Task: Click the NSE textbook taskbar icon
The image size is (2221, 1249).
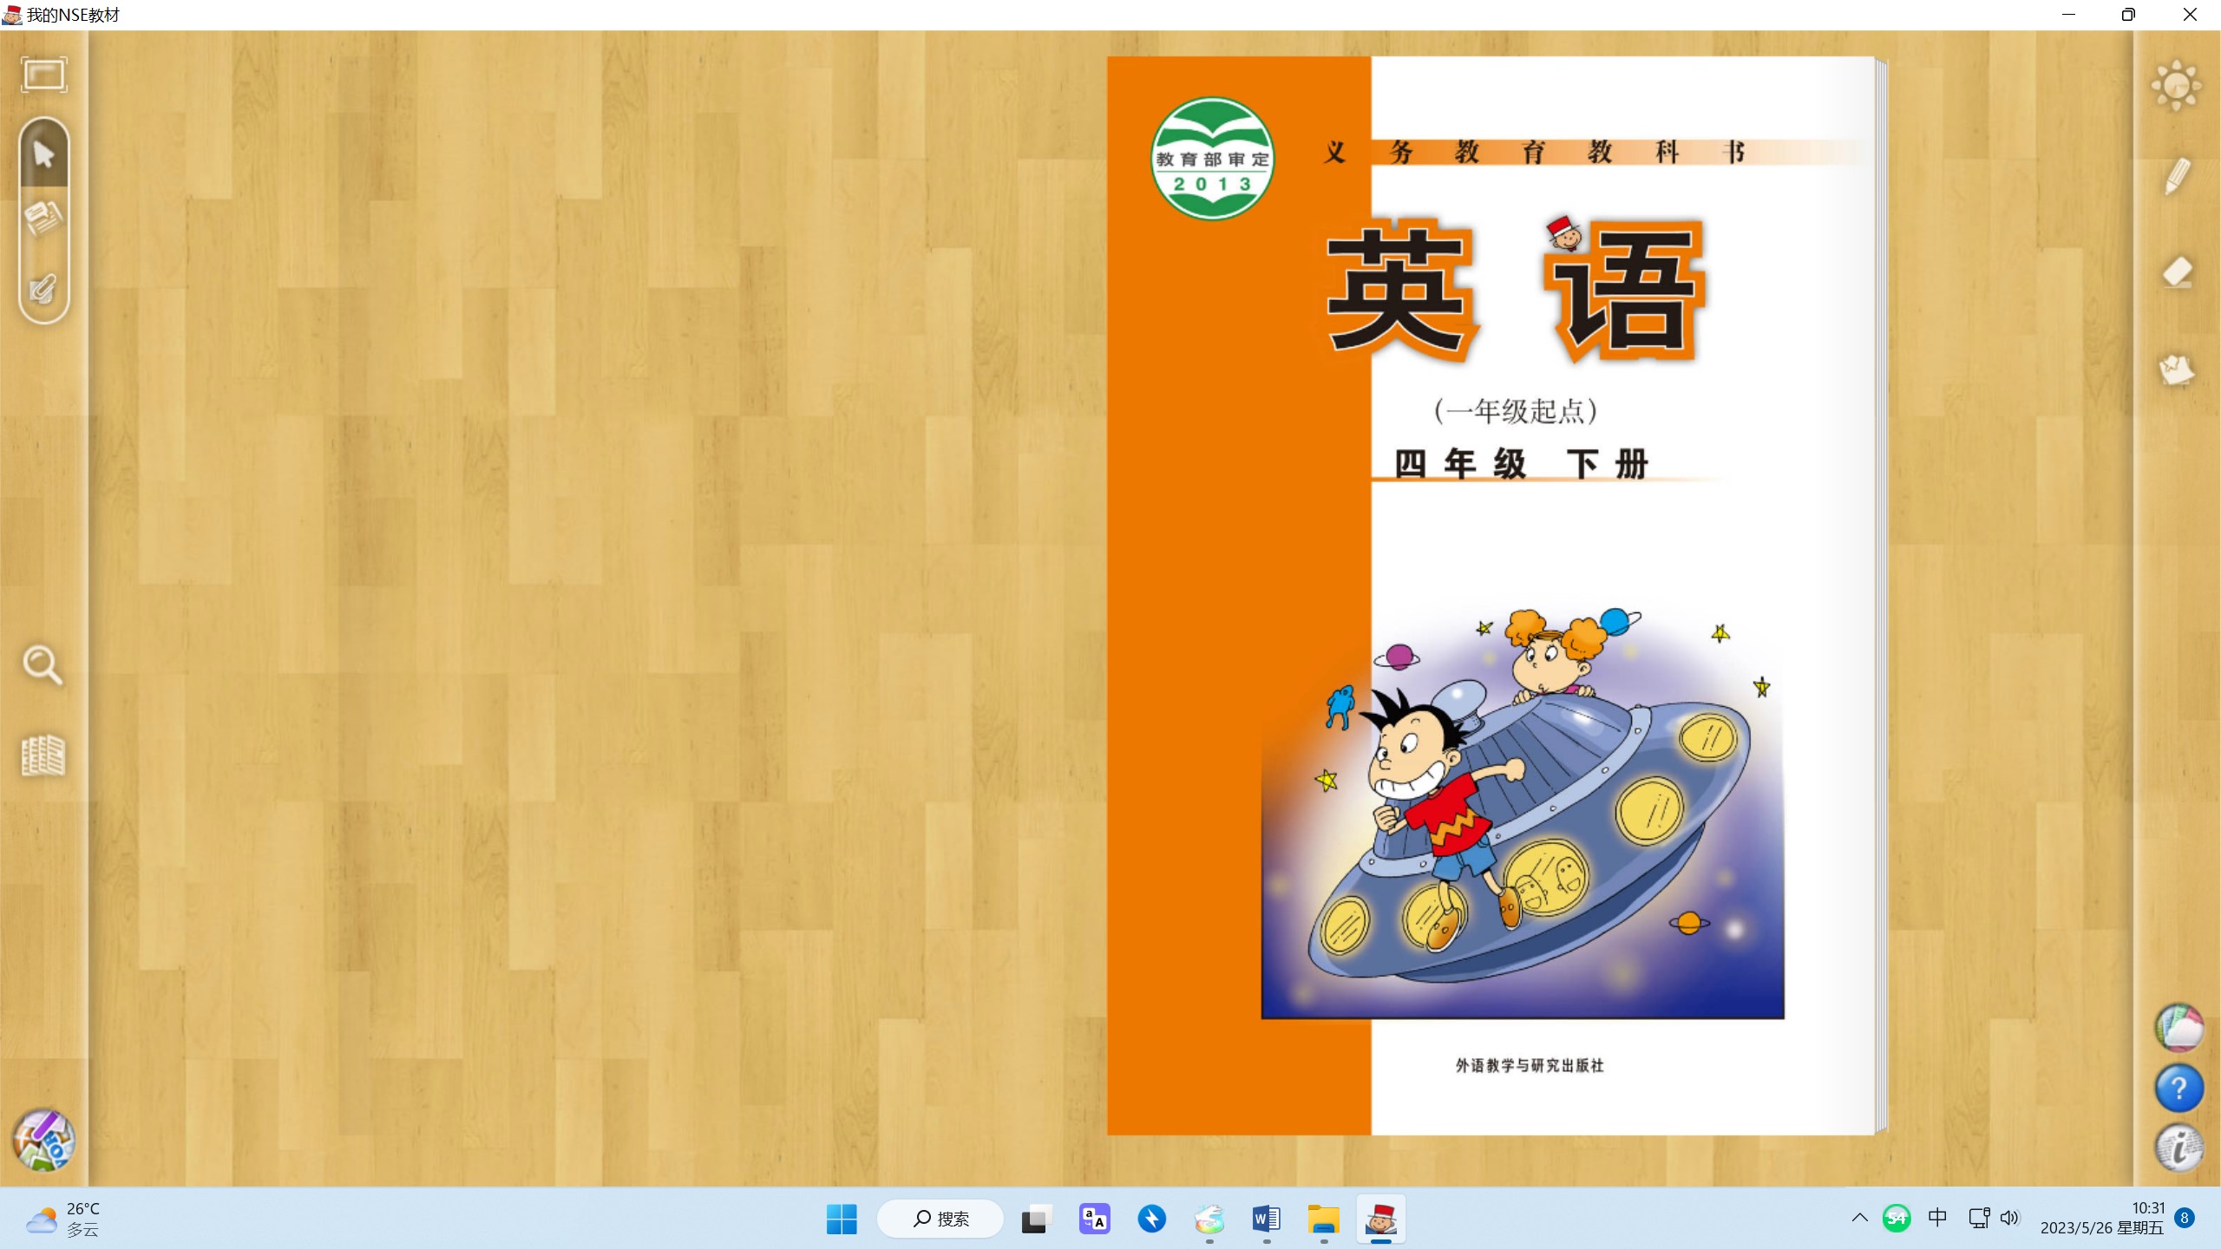Action: [1380, 1219]
